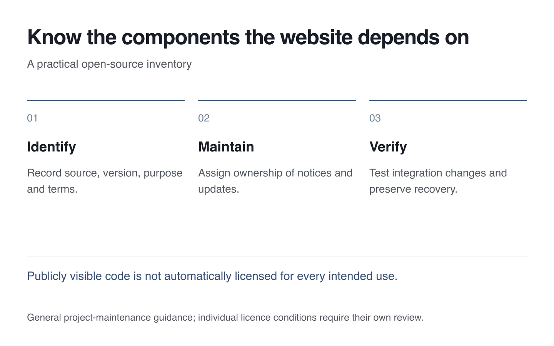Select the Identify heading
The height and width of the screenshot is (346, 554).
[x=52, y=147]
